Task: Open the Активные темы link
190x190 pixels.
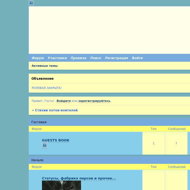Action: click(x=45, y=66)
